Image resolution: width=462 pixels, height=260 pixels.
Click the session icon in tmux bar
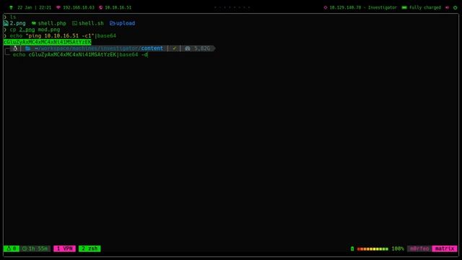(x=9, y=248)
